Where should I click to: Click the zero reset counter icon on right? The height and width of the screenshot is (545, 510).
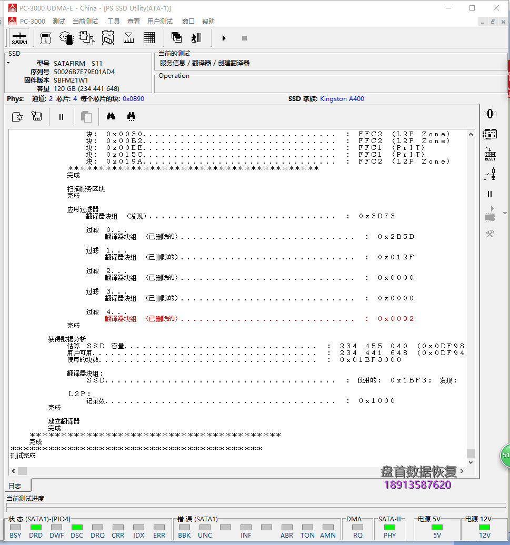coord(490,114)
